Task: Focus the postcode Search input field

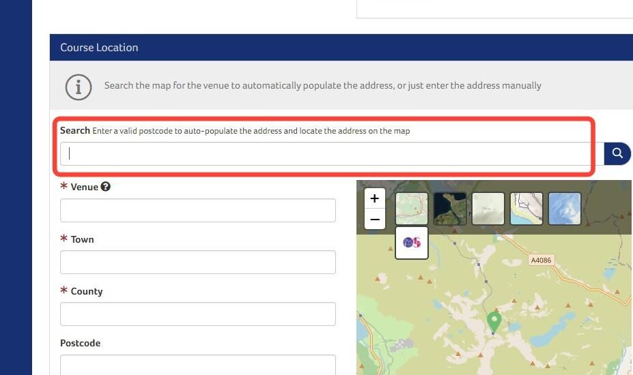Action: click(x=332, y=153)
